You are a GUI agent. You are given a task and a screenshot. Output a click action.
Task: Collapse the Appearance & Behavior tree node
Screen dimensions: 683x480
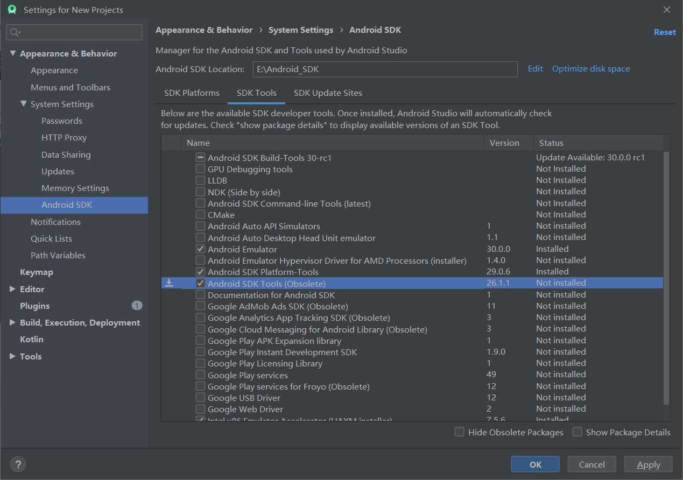(13, 53)
